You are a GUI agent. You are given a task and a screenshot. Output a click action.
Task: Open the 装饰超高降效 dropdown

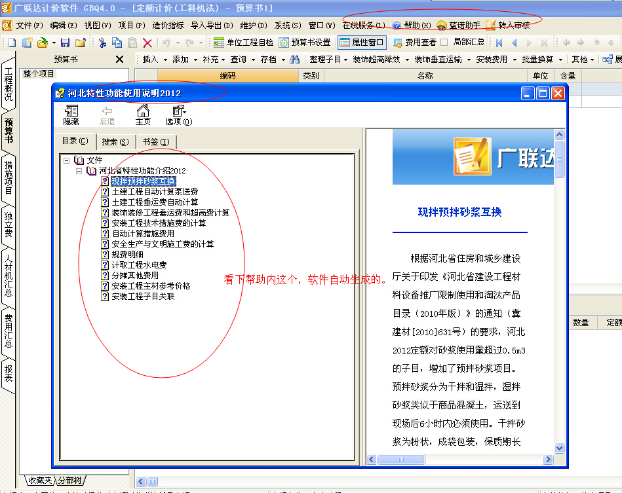pyautogui.click(x=381, y=60)
